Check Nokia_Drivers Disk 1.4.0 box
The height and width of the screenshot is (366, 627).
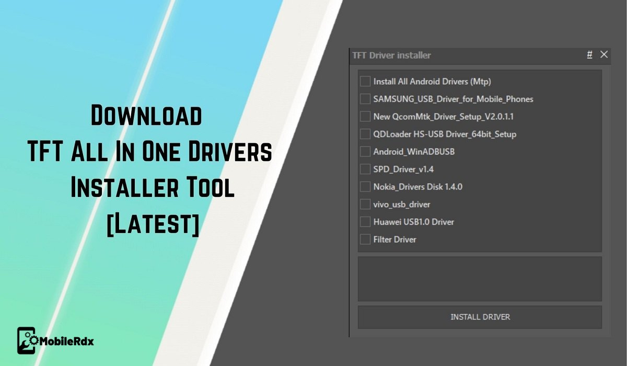365,187
